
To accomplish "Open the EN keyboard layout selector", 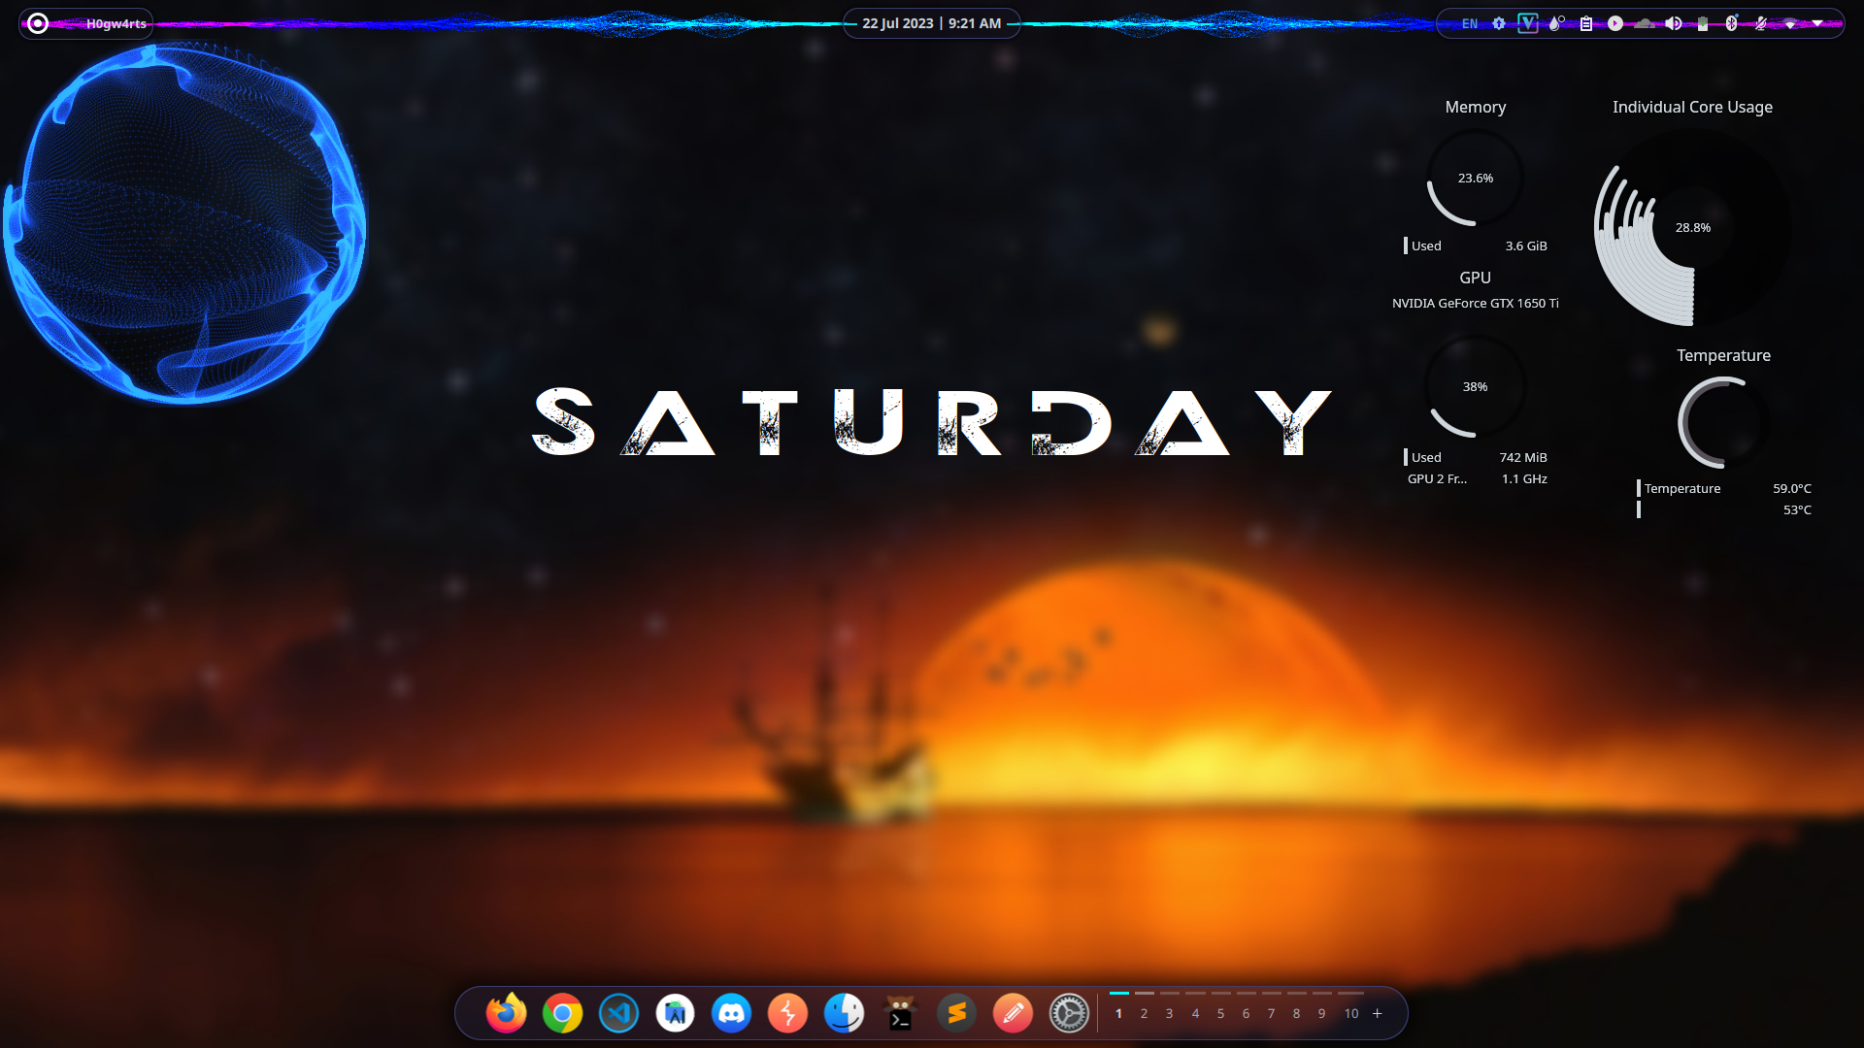I will click(1470, 23).
